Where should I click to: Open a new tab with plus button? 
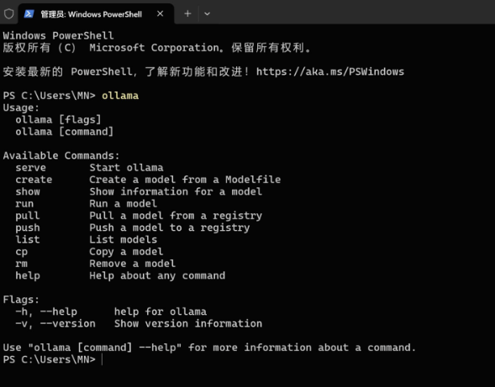click(x=187, y=13)
